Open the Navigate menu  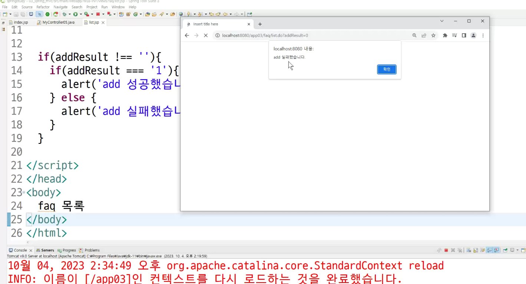tap(60, 7)
